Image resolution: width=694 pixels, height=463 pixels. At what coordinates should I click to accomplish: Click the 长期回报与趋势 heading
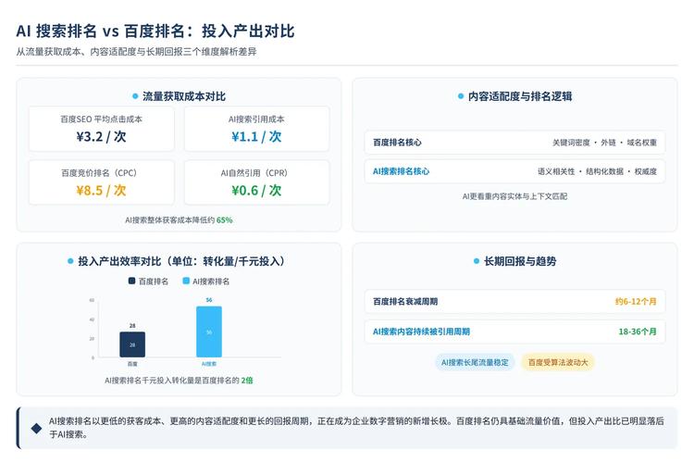[x=520, y=261]
